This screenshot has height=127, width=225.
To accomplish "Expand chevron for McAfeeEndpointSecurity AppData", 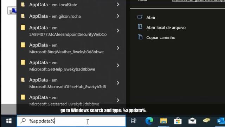I will (118, 31).
